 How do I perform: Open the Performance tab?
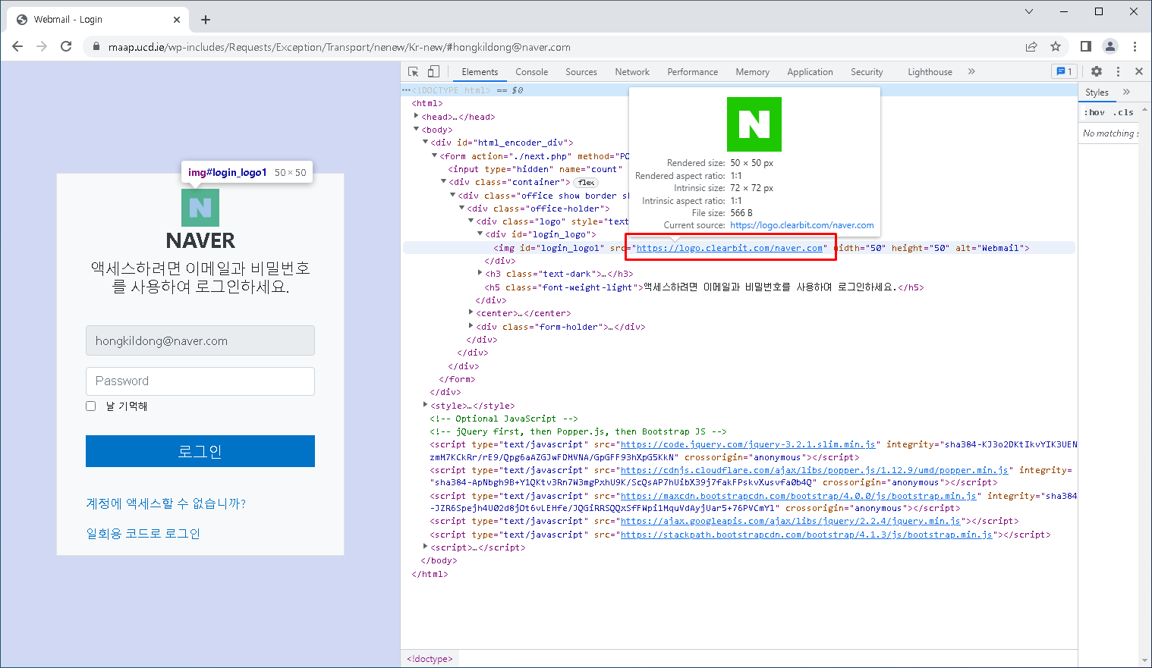[x=692, y=72]
